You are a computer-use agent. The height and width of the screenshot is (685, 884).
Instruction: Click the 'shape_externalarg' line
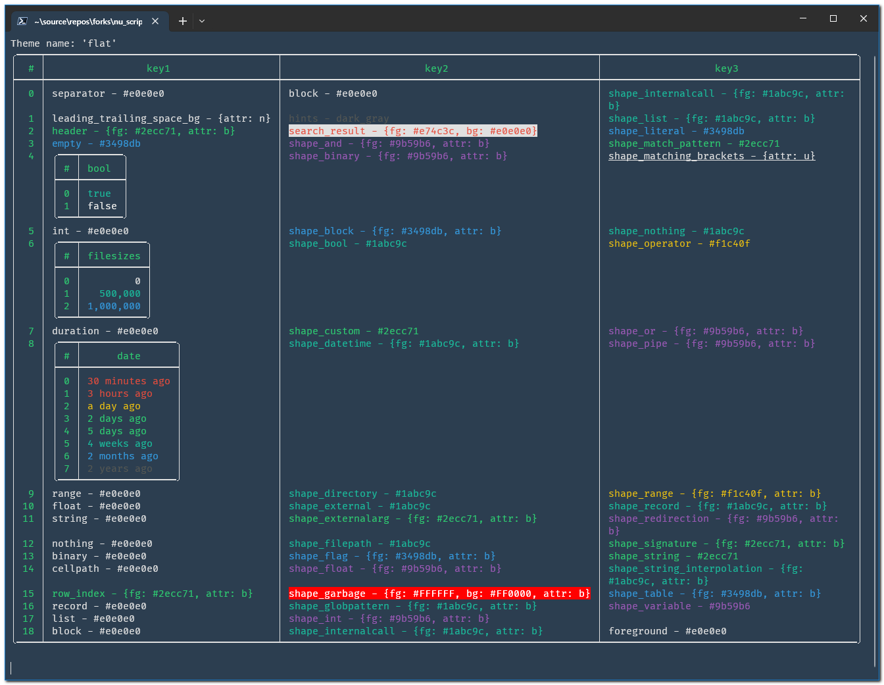click(413, 519)
